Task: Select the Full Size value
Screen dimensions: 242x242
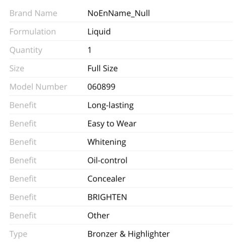Action: (102, 69)
